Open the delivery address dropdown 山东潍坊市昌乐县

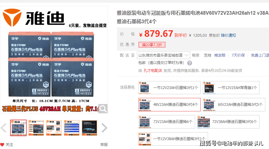pos(164,55)
